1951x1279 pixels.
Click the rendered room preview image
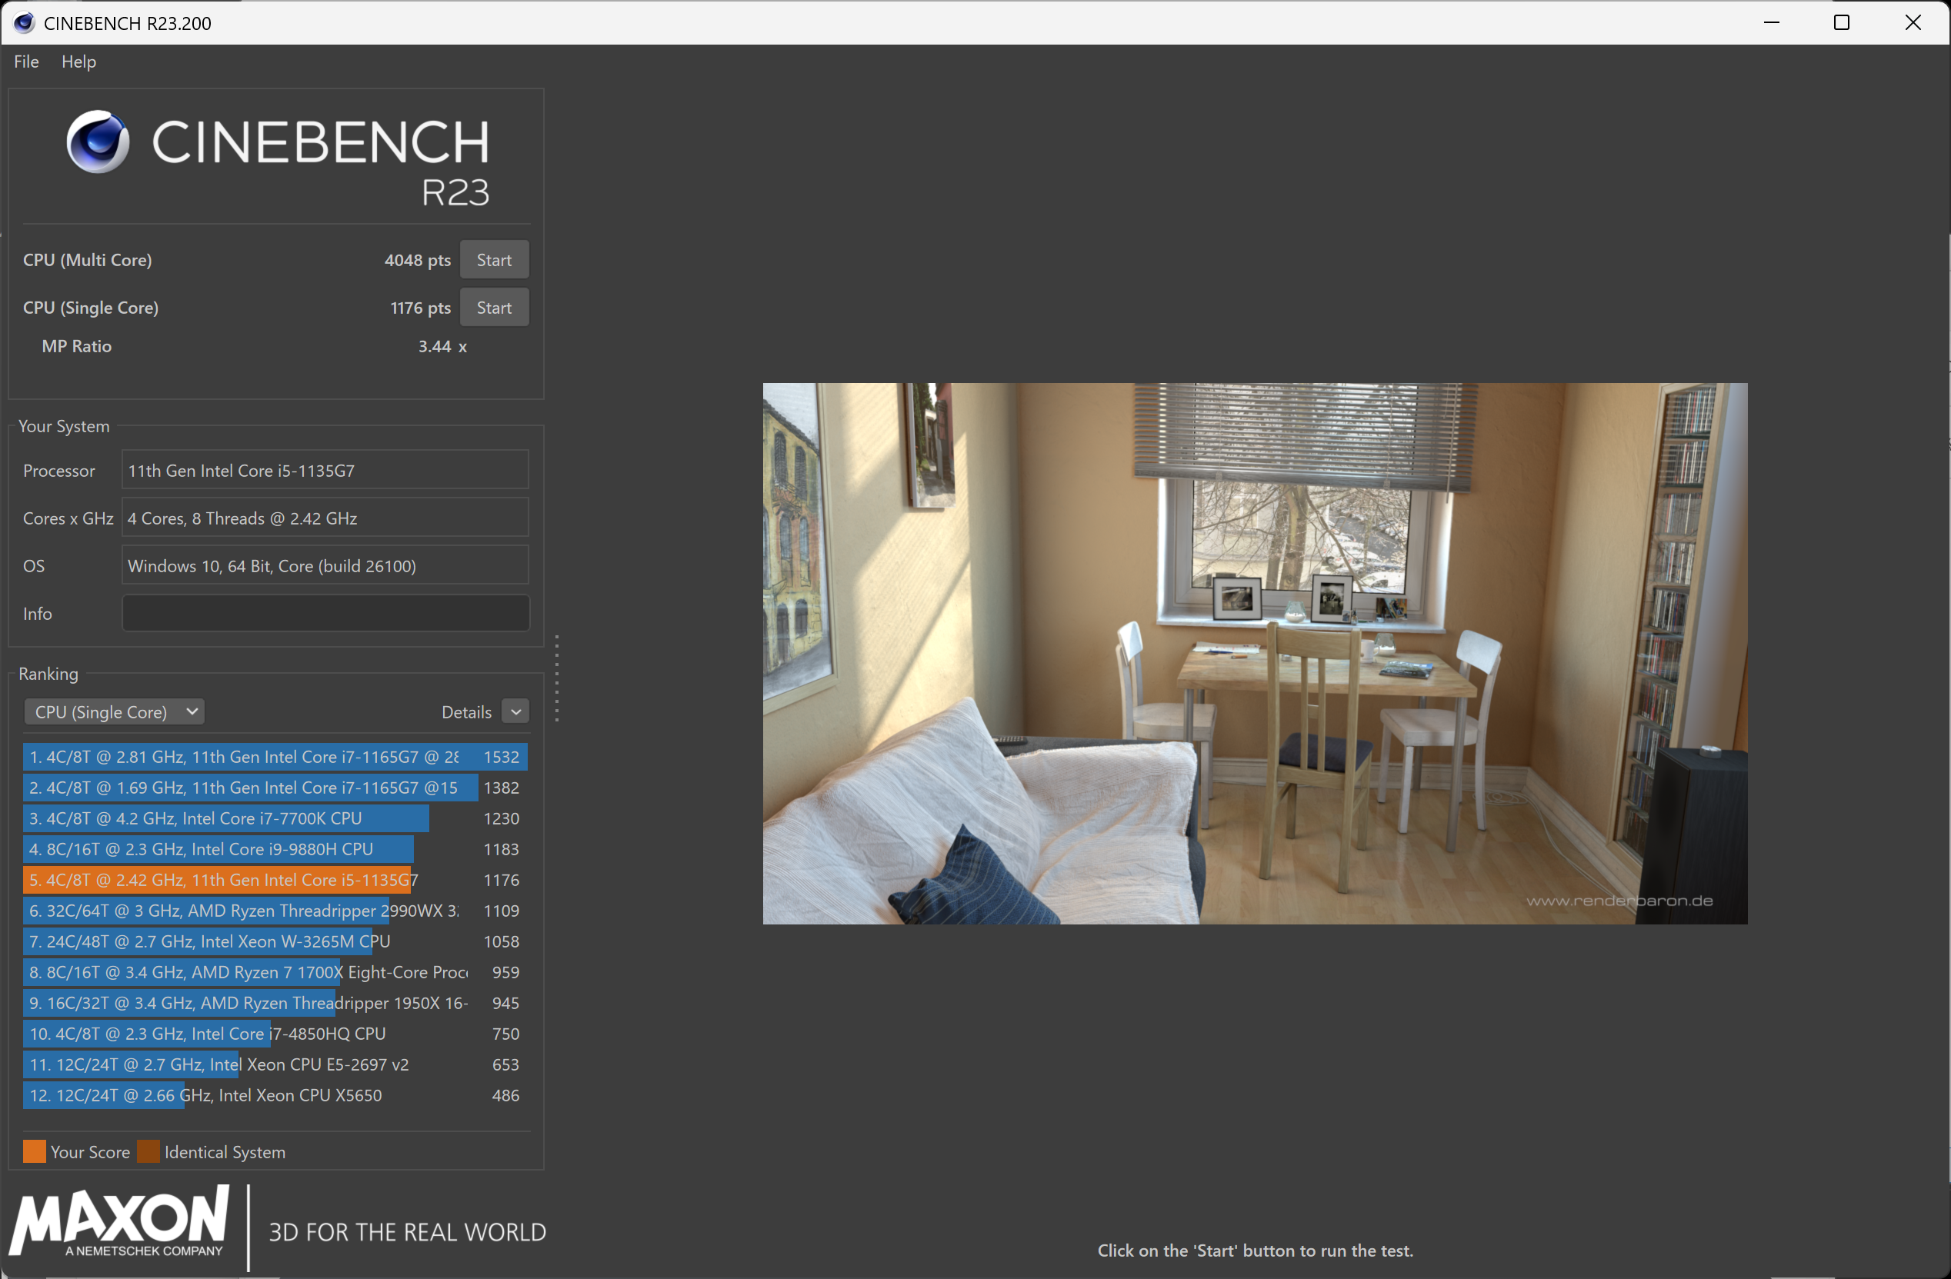pyautogui.click(x=1254, y=653)
